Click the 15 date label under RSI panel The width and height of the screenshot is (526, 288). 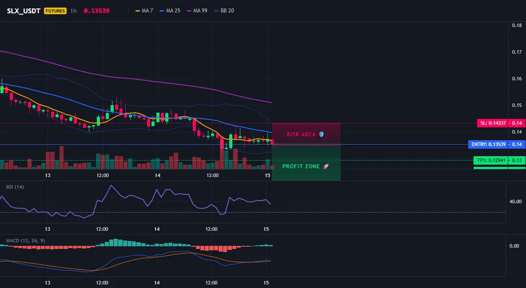267,229
